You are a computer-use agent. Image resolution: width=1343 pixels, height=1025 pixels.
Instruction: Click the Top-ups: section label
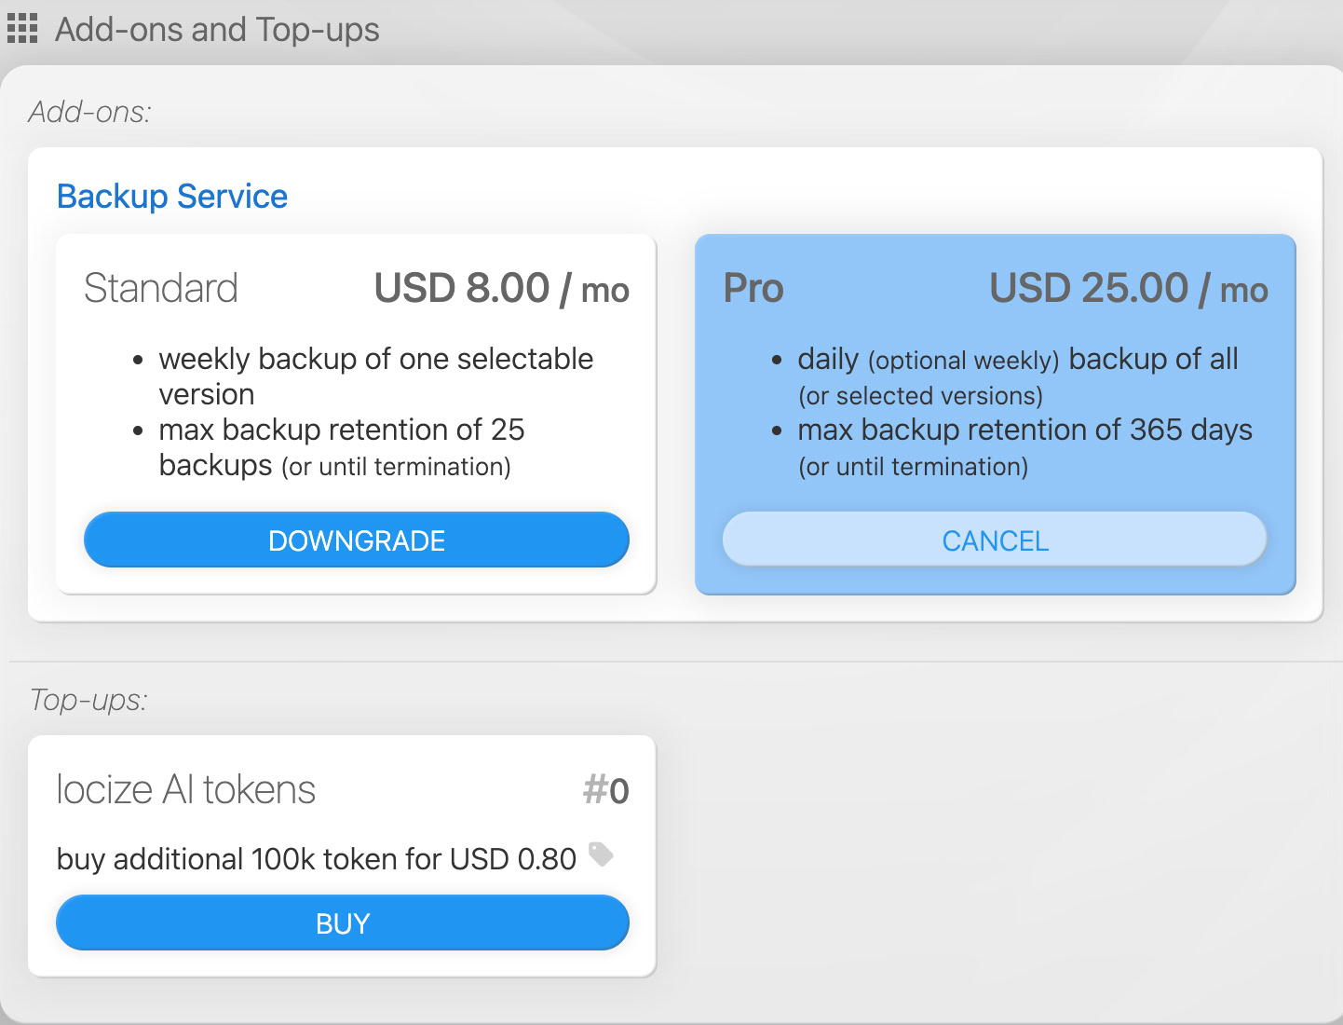click(88, 700)
